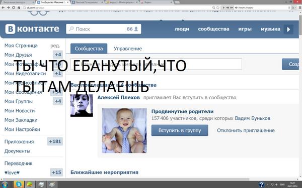This screenshot has height=188, width=302.
Task: Open Мои Группы in the sidebar
Action: coord(19,101)
